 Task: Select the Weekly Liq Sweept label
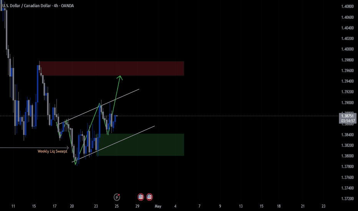point(52,151)
